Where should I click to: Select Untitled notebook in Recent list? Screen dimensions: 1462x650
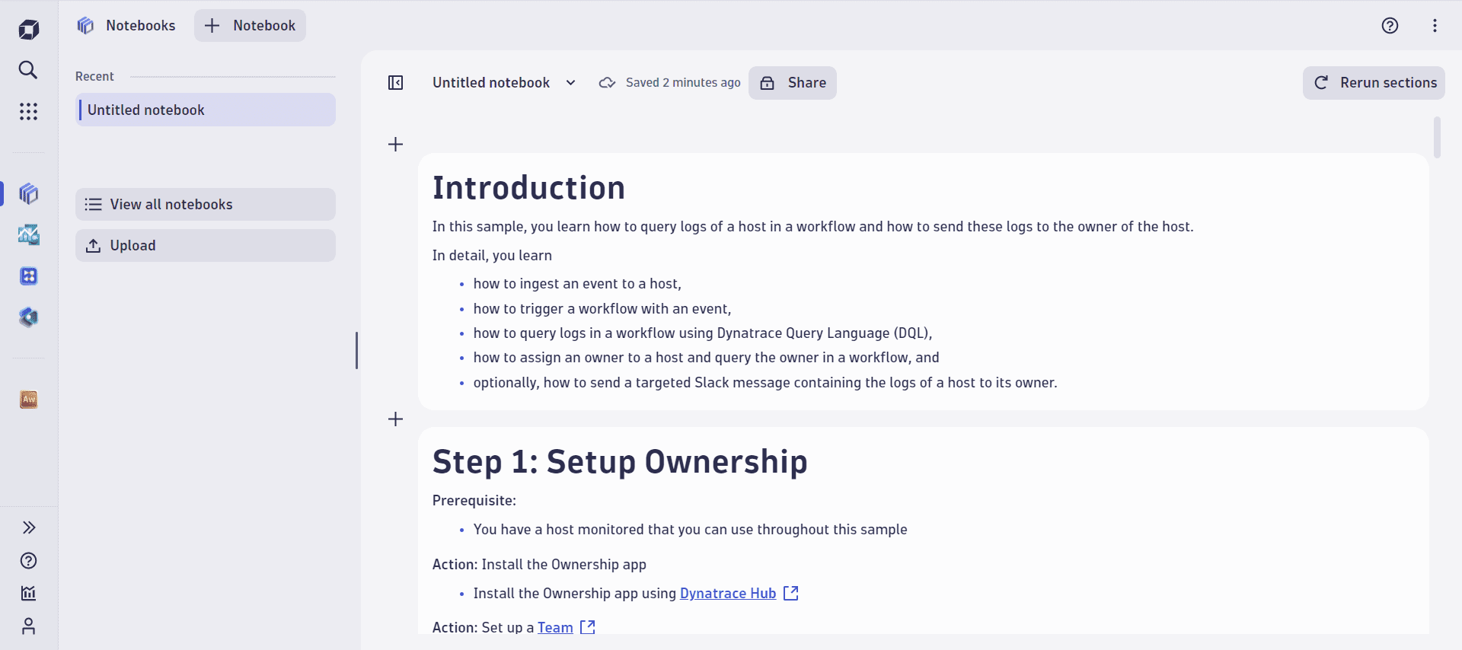[206, 110]
